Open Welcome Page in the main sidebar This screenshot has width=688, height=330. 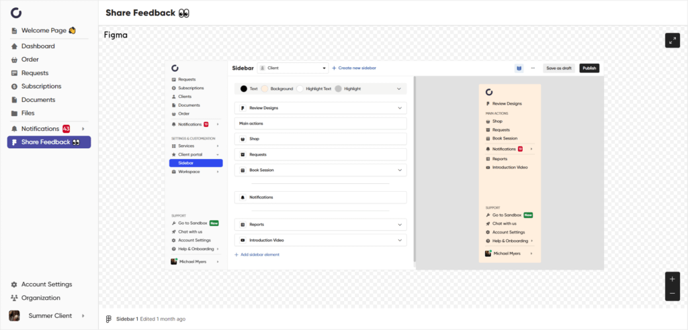[x=44, y=31]
